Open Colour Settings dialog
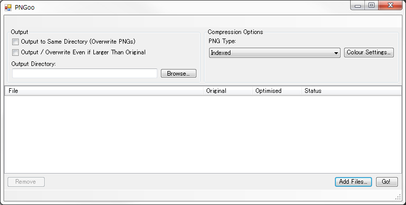Viewport: 406px width, 205px height. [x=369, y=52]
